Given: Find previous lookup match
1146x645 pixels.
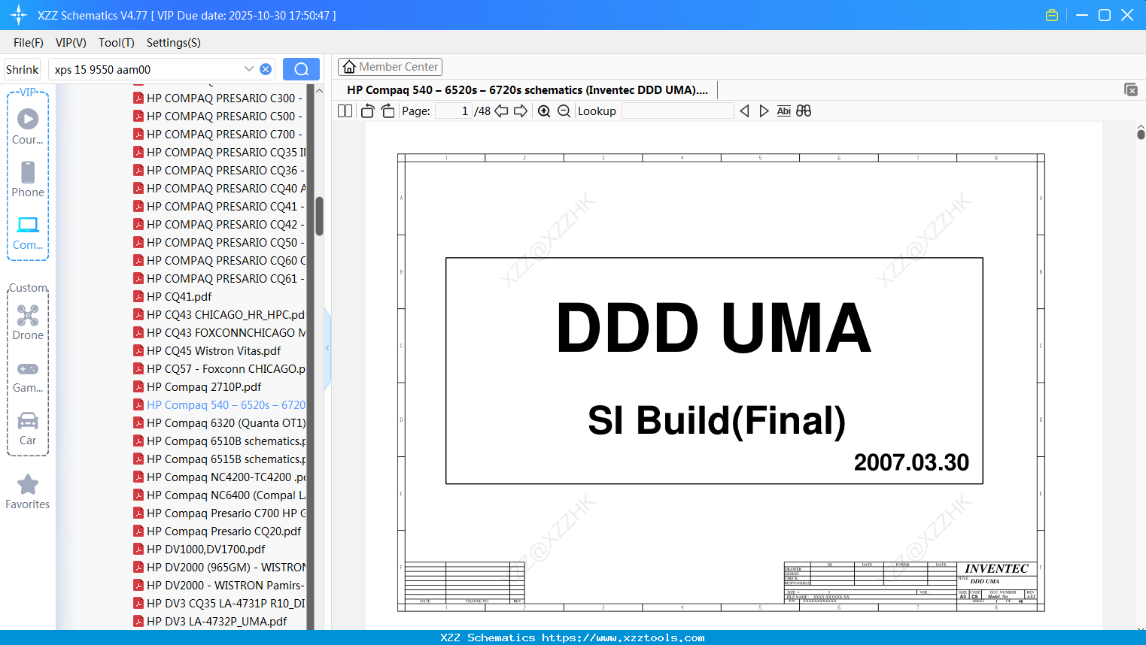Looking at the screenshot, I should (744, 111).
